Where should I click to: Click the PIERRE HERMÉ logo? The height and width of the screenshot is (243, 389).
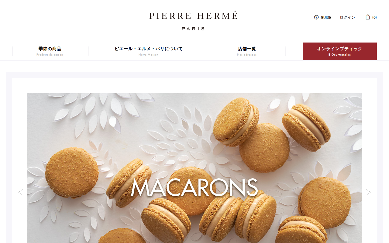click(x=193, y=16)
